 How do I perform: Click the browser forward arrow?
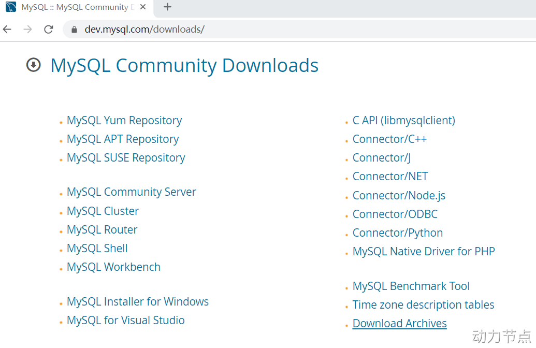[x=27, y=30]
